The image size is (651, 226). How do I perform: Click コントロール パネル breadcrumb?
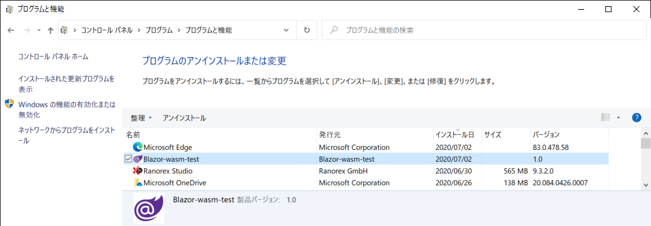(x=107, y=30)
